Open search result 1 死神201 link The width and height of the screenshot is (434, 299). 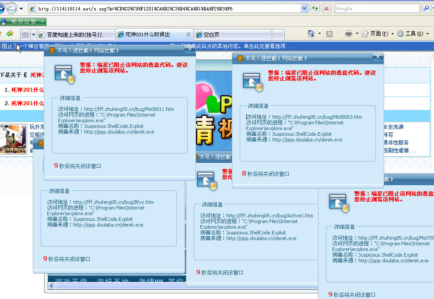coord(27,90)
